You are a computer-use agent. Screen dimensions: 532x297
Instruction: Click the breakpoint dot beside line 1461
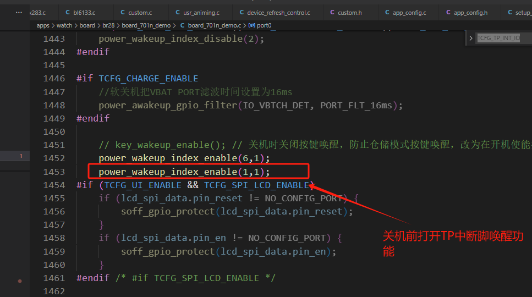[x=20, y=280]
